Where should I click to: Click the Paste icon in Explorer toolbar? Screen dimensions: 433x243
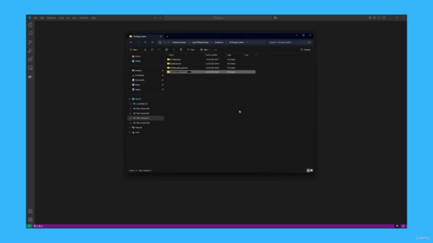(x=160, y=50)
